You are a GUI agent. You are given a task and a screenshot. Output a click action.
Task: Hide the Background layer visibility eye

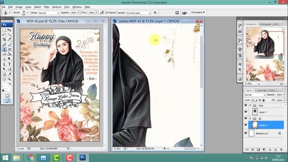tap(246, 133)
